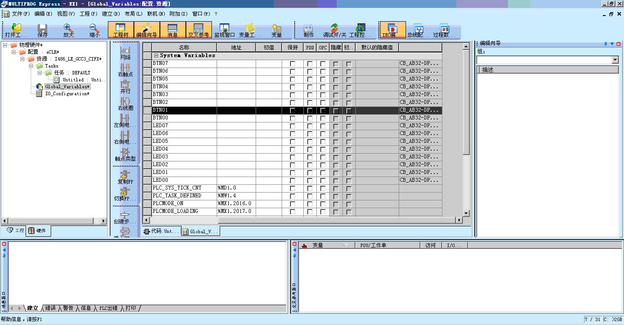Select the 触点类型 contact type tool
The image size is (624, 325).
125,154
